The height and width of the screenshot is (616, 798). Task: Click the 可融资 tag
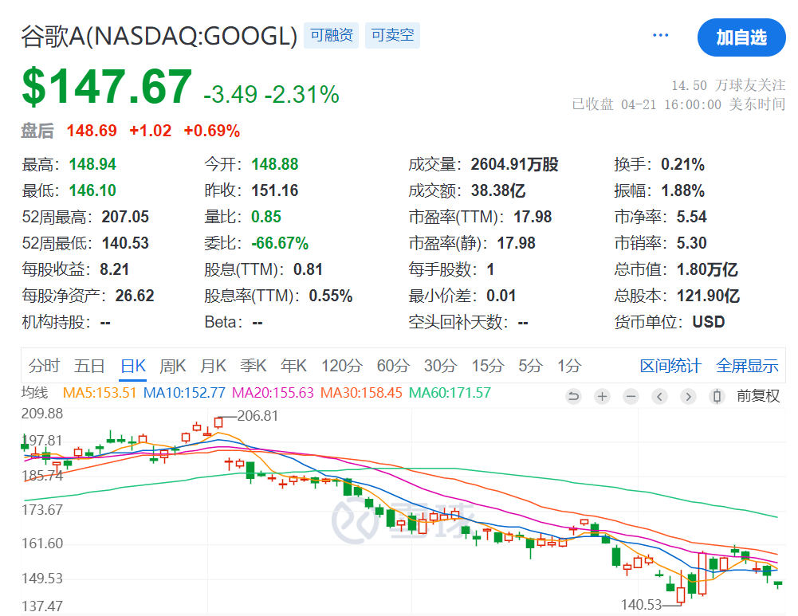pyautogui.click(x=332, y=35)
